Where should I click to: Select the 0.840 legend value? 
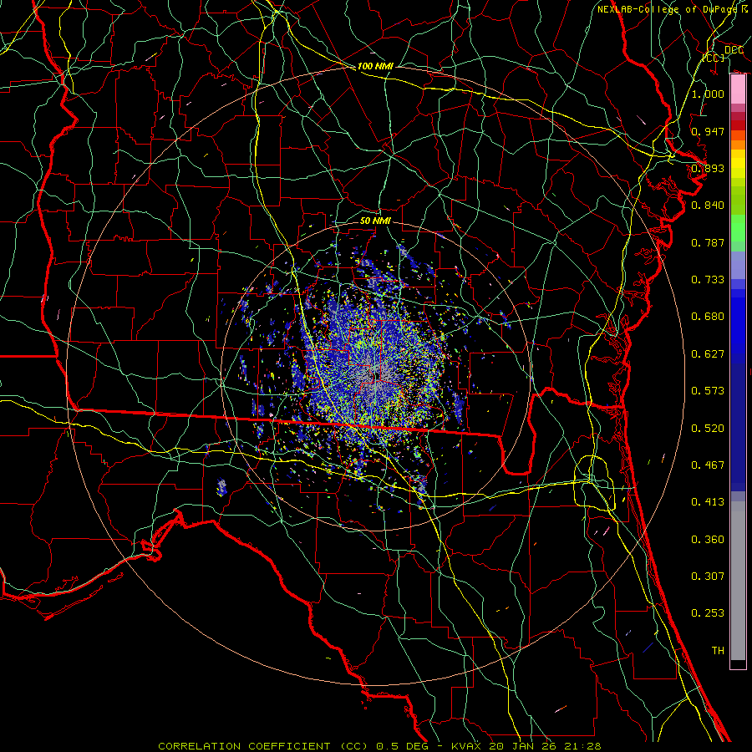click(x=708, y=206)
